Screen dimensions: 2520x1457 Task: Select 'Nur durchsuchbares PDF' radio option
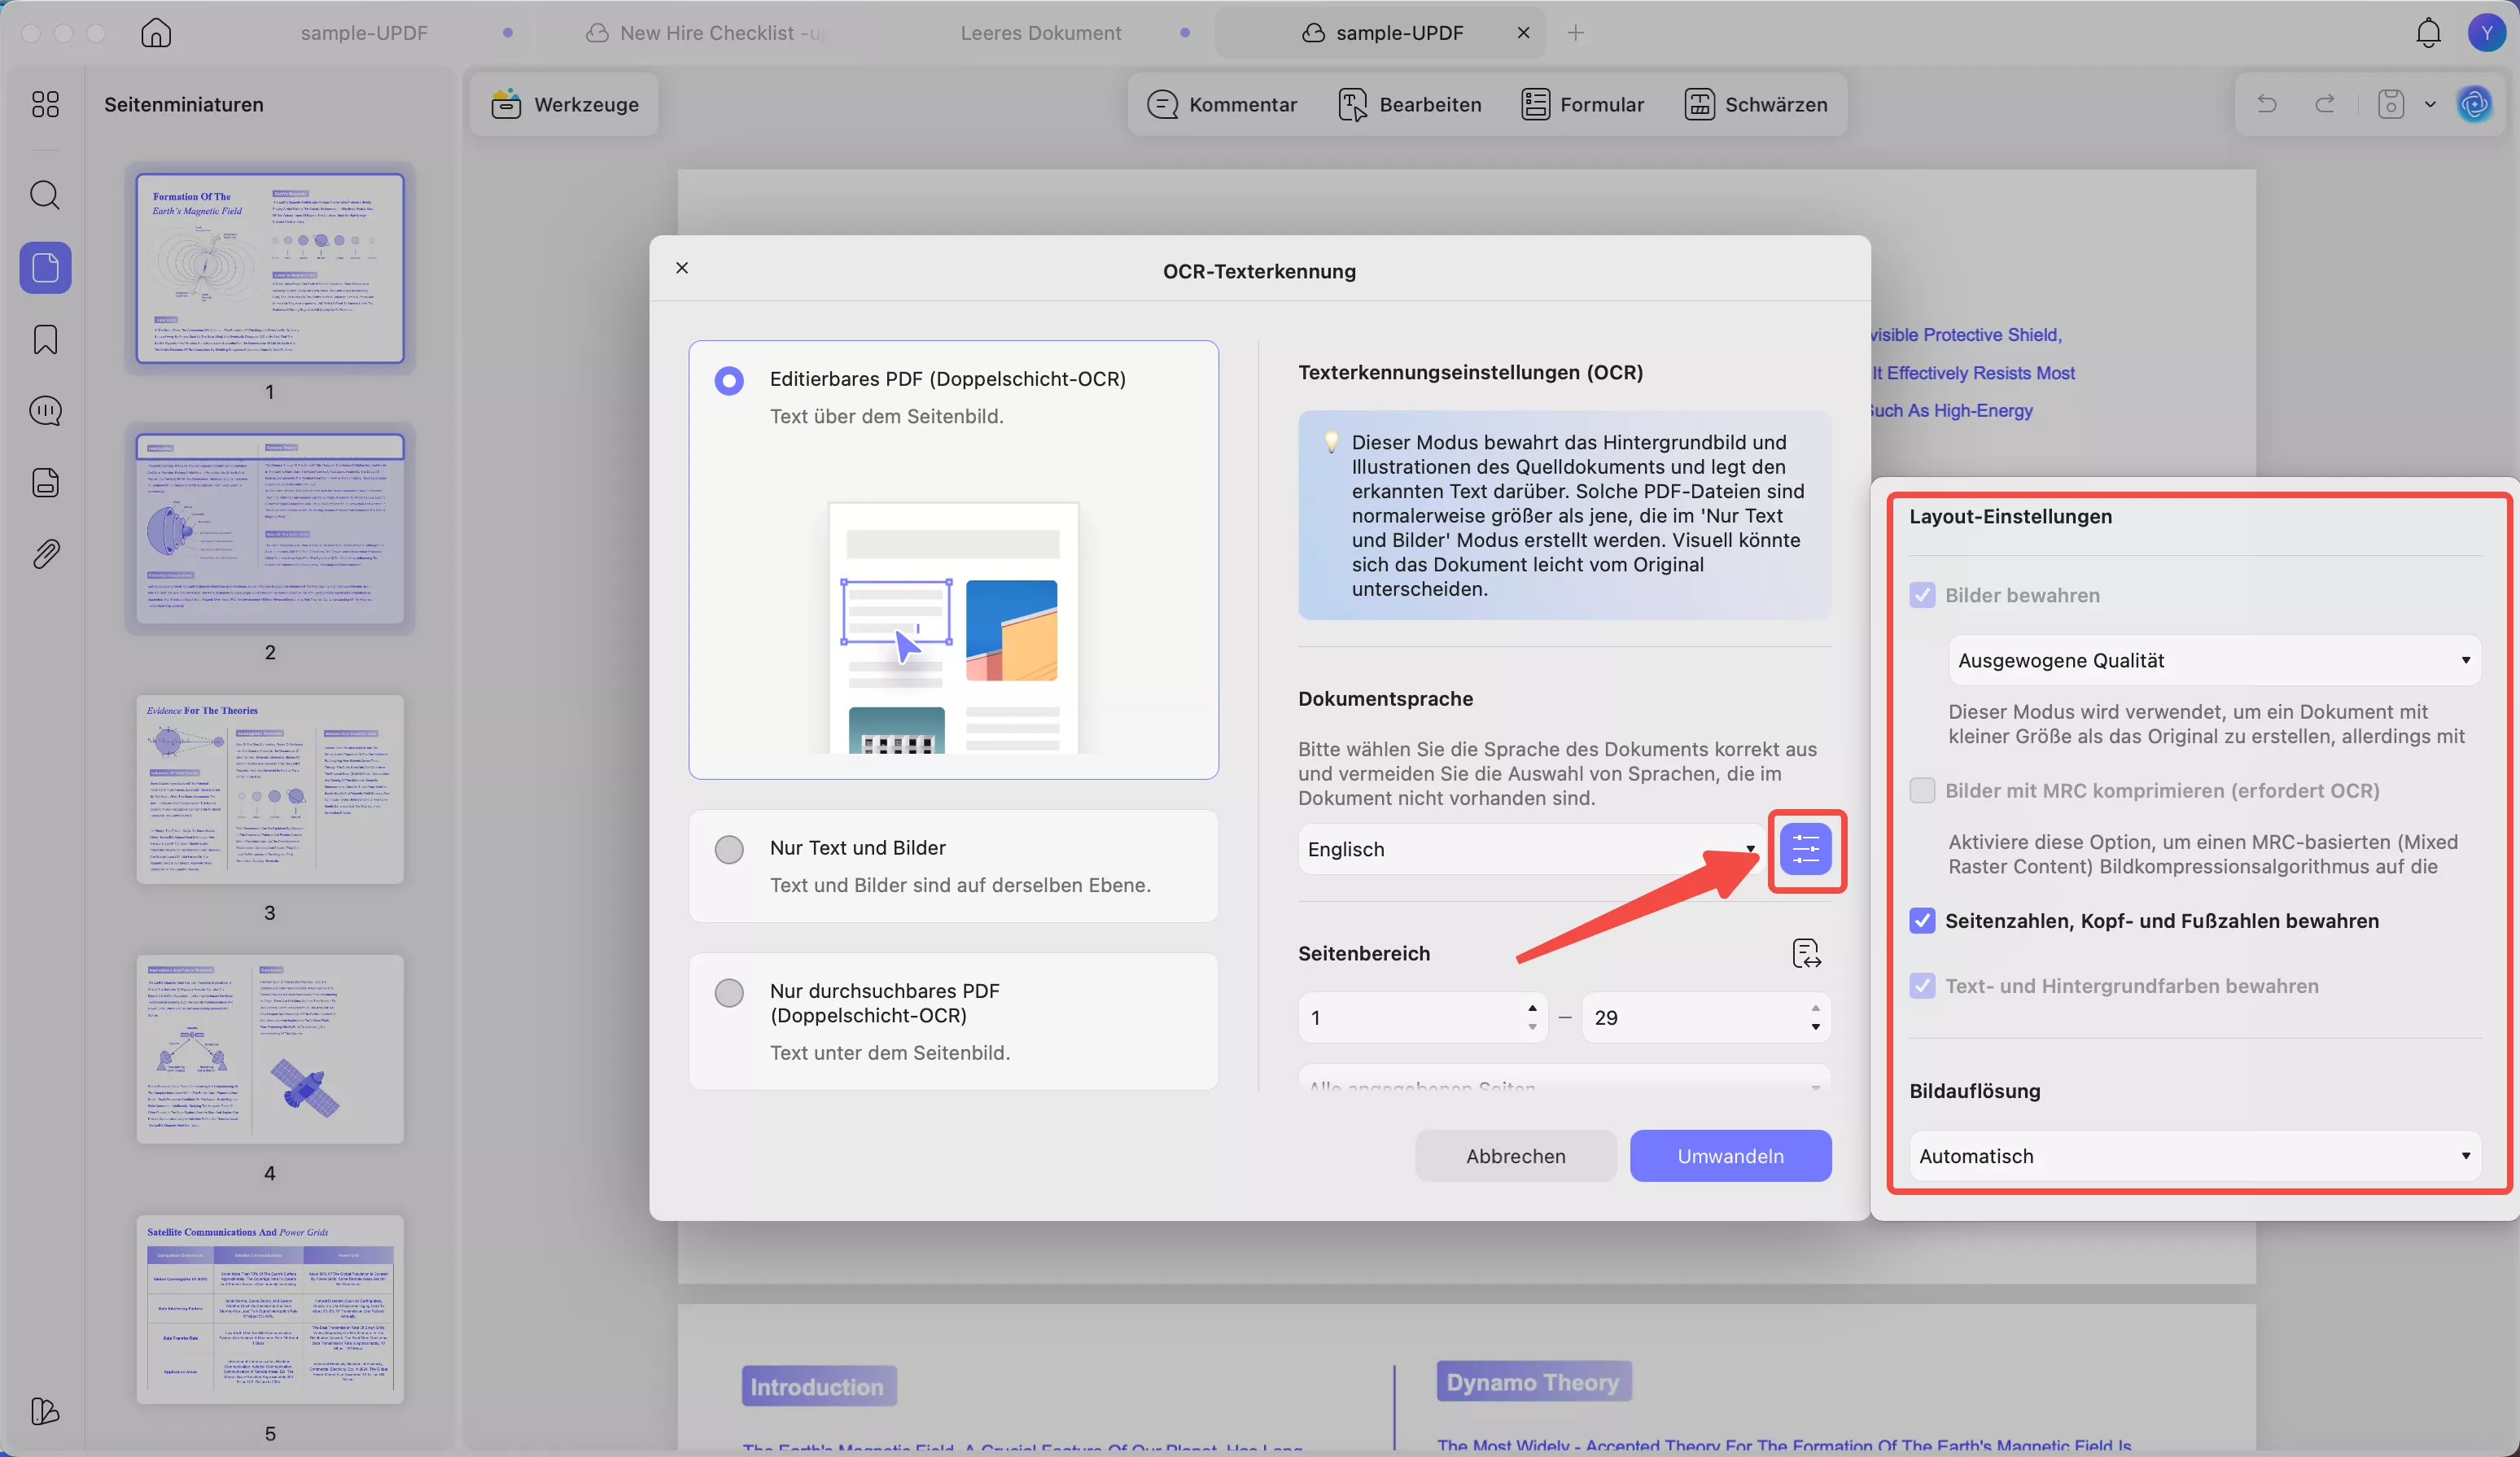(x=729, y=992)
